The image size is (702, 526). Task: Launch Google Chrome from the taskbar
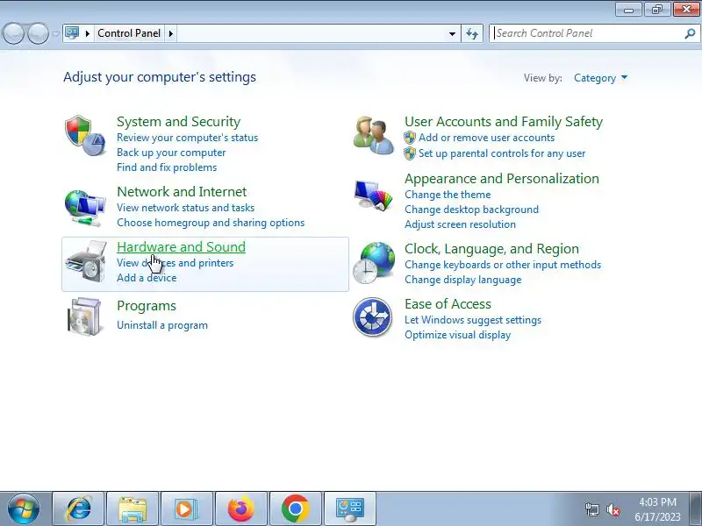pos(296,508)
